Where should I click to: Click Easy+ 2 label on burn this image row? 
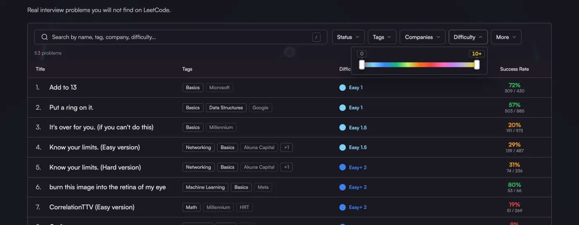(x=358, y=187)
